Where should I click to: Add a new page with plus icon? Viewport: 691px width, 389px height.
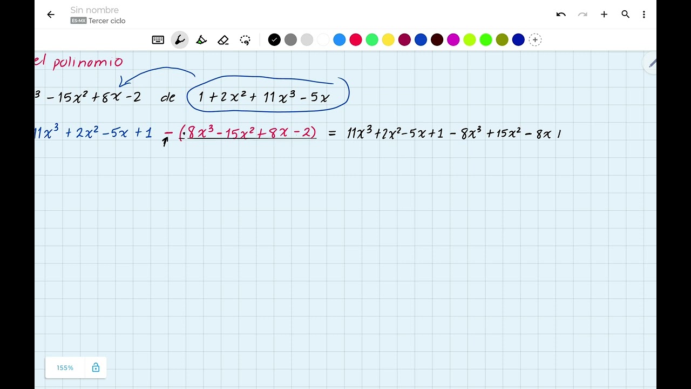(604, 15)
